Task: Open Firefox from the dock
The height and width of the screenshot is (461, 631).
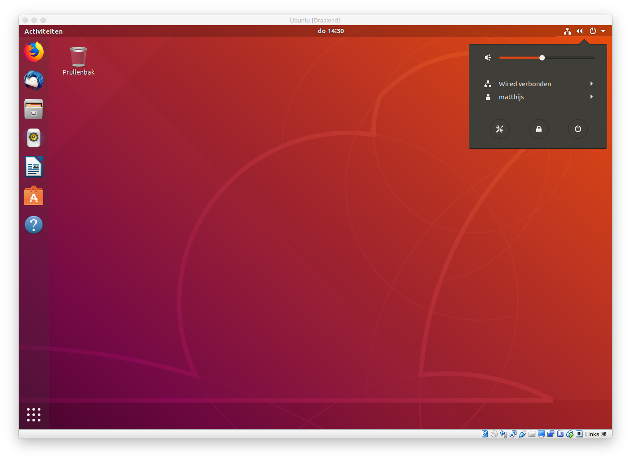Action: coord(34,52)
